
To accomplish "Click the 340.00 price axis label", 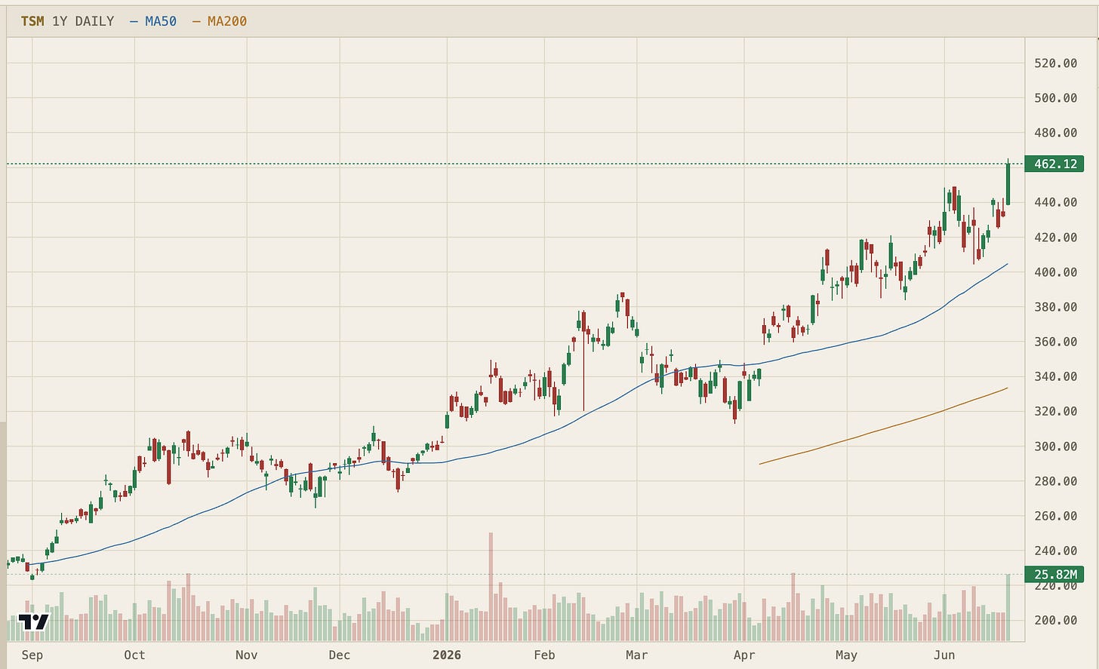I will (1055, 376).
